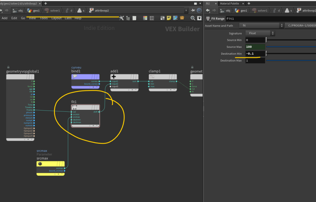Click the fit1 node icon
Image resolution: width=316 pixels, height=202 pixels.
coord(75,107)
